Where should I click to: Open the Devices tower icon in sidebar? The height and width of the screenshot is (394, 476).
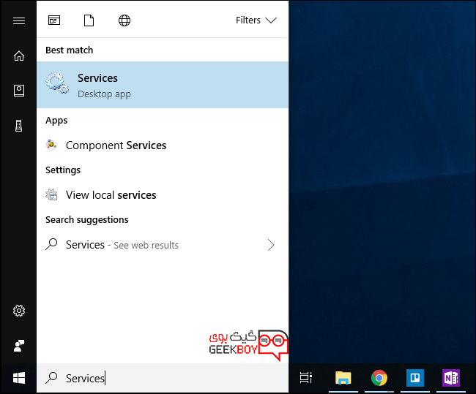tap(19, 126)
